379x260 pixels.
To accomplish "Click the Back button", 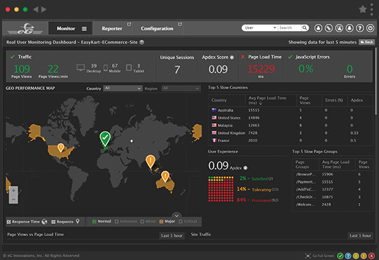I will pyautogui.click(x=367, y=42).
